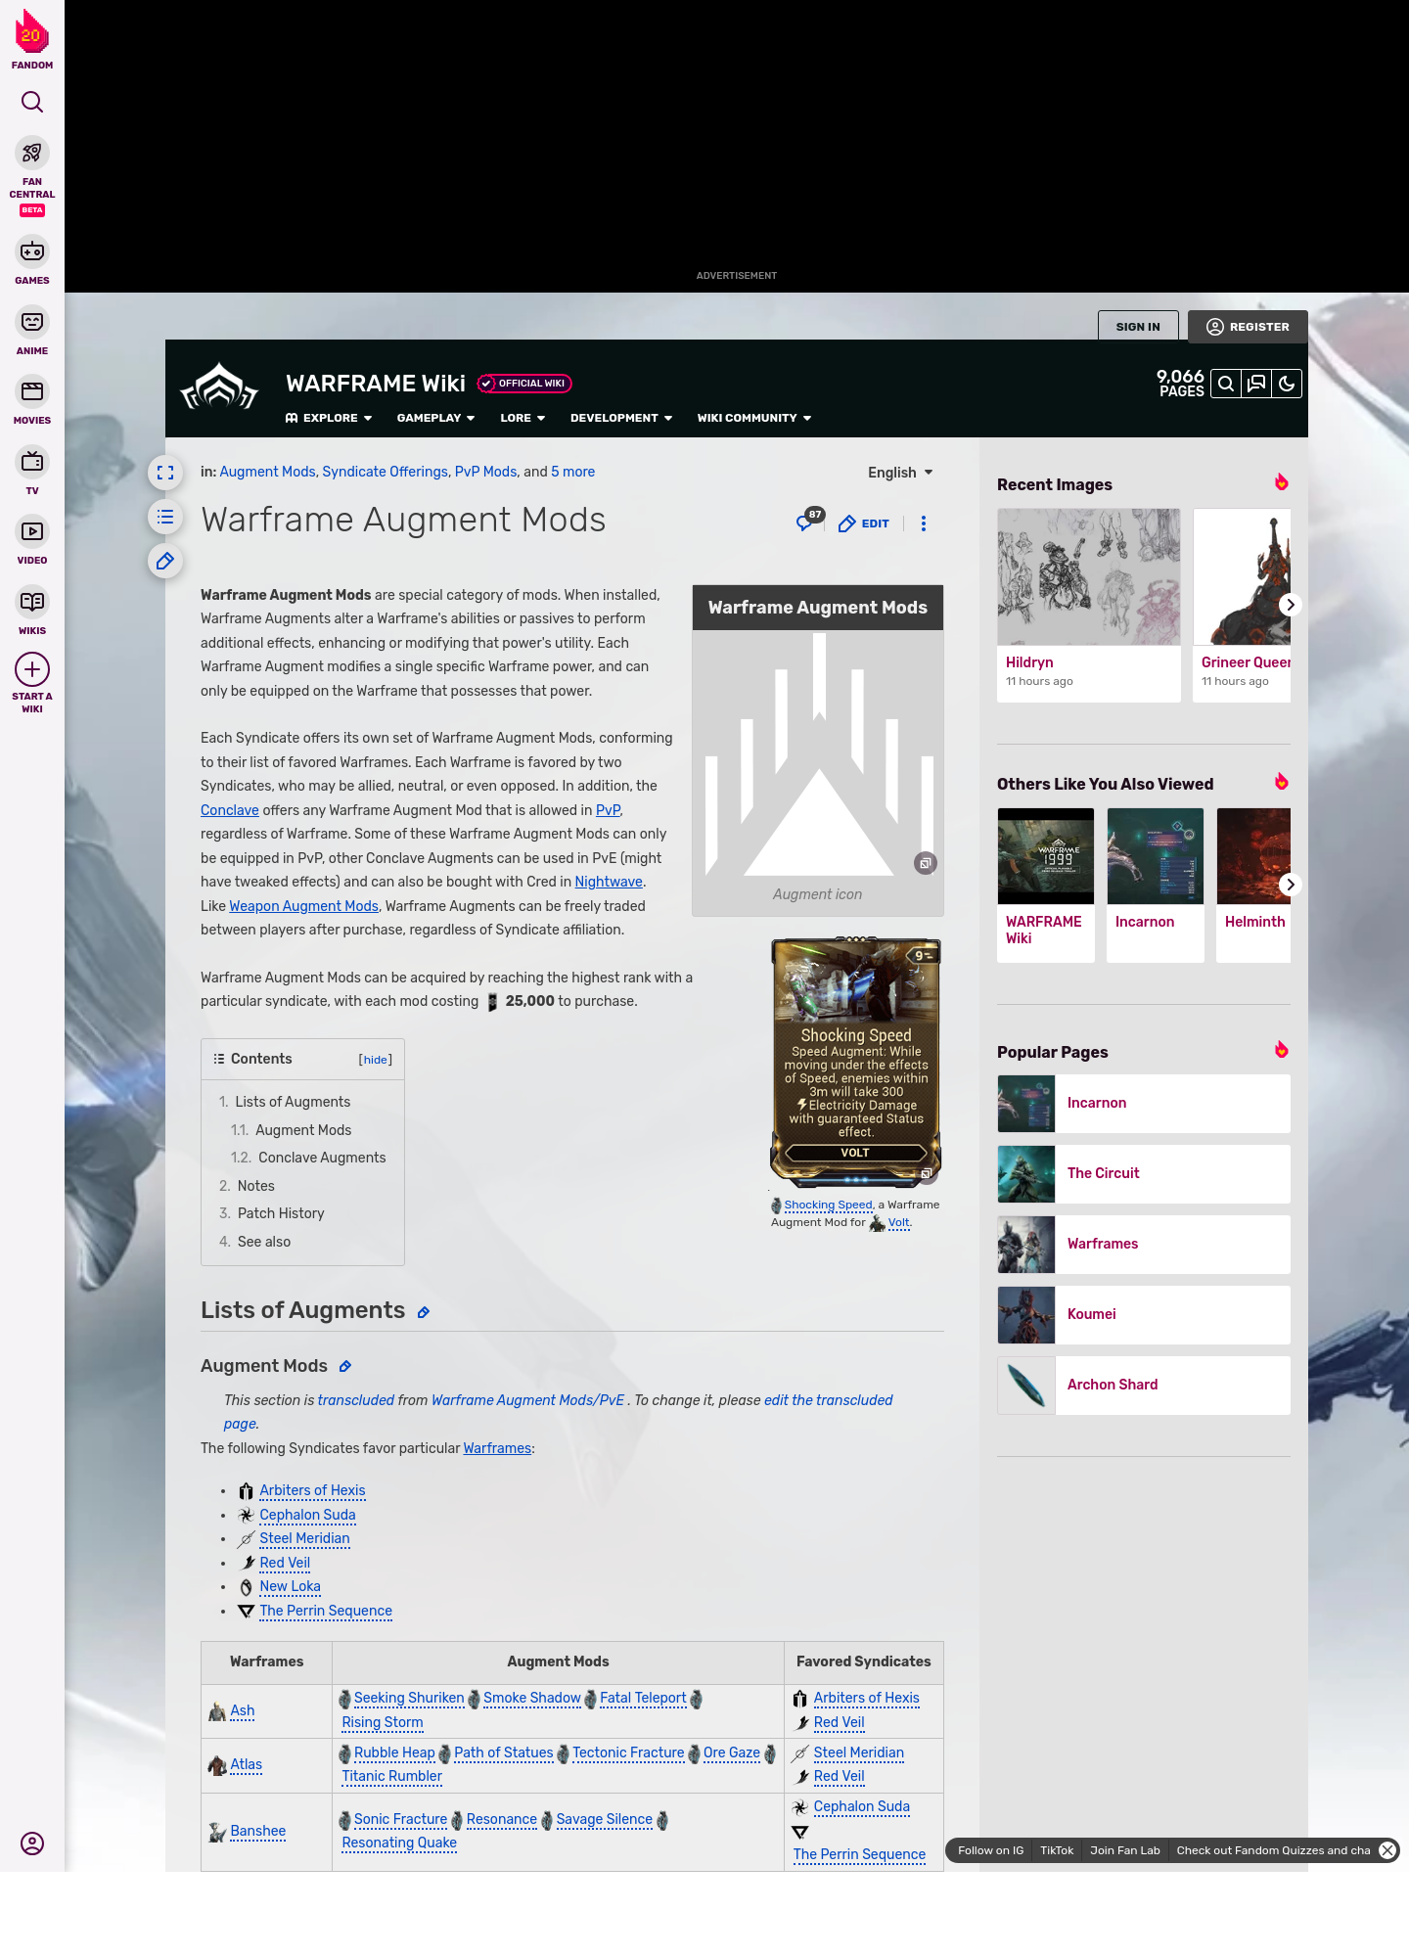
Task: Jump to Notes in contents
Action: (256, 1186)
